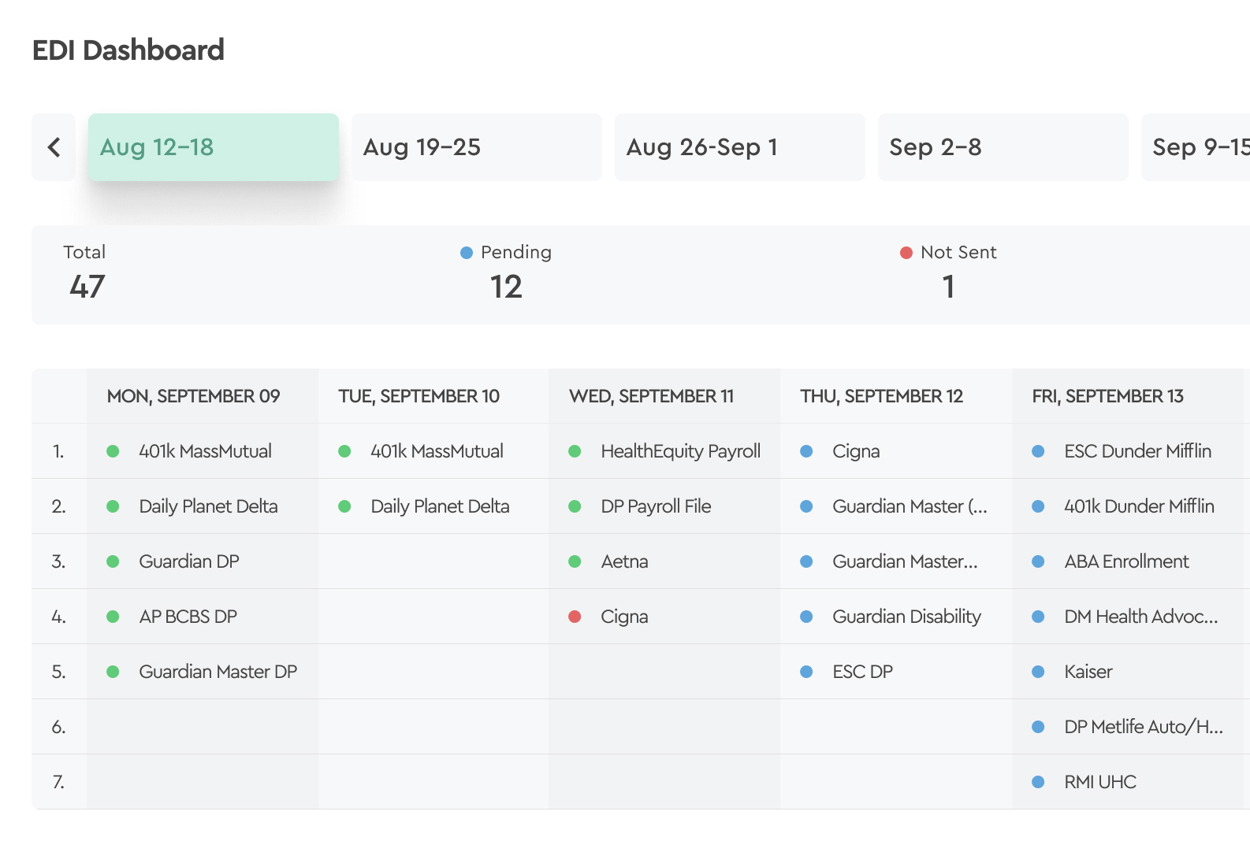1250x841 pixels.
Task: Select the Aug 12–18 week tab
Action: click(x=214, y=147)
